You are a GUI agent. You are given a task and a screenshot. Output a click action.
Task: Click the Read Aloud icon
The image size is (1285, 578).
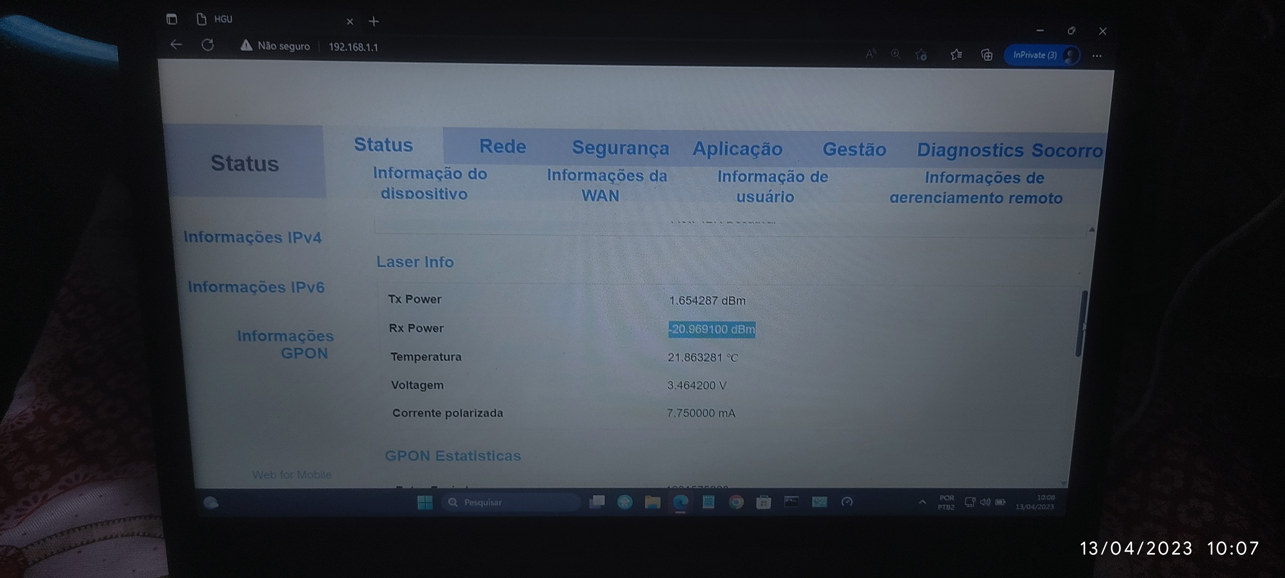pos(871,54)
